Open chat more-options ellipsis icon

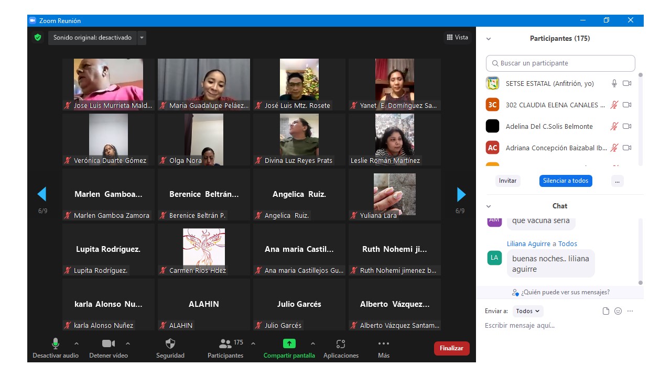click(630, 311)
